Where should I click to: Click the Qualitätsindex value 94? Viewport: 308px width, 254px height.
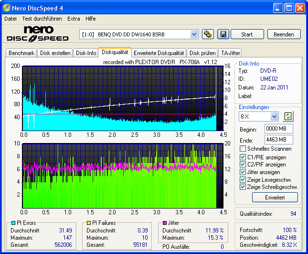(293, 214)
